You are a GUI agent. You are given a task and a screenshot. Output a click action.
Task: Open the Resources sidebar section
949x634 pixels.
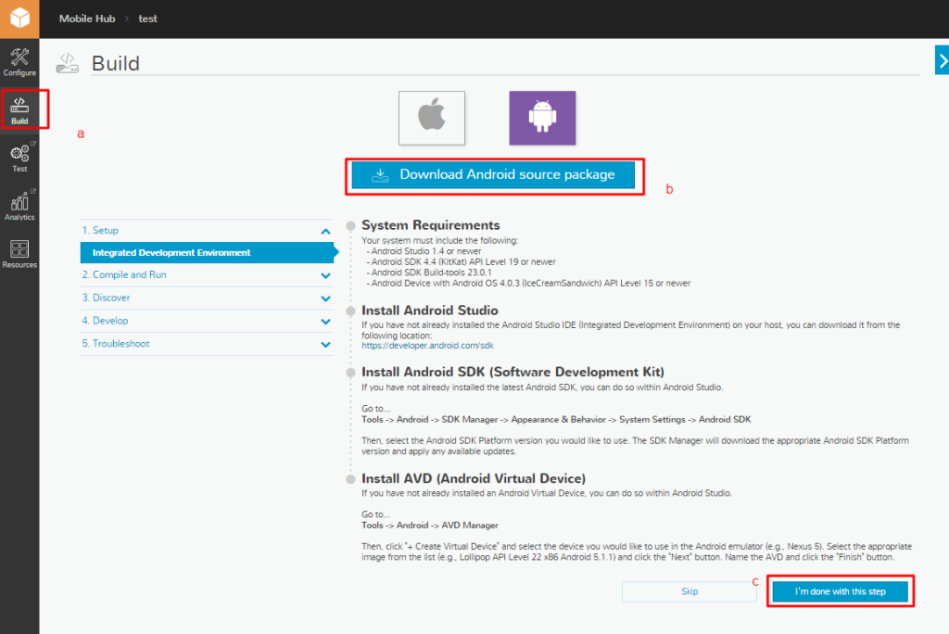(19, 254)
